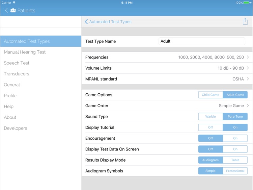Tap the frequencies list value

coord(211,57)
